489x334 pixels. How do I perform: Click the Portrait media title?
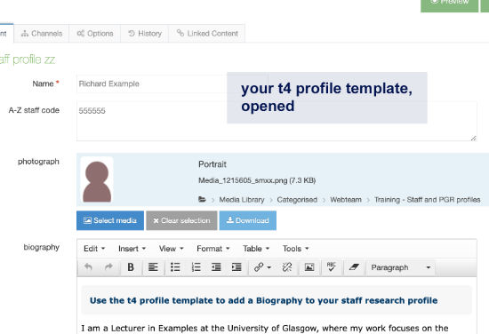pos(212,164)
